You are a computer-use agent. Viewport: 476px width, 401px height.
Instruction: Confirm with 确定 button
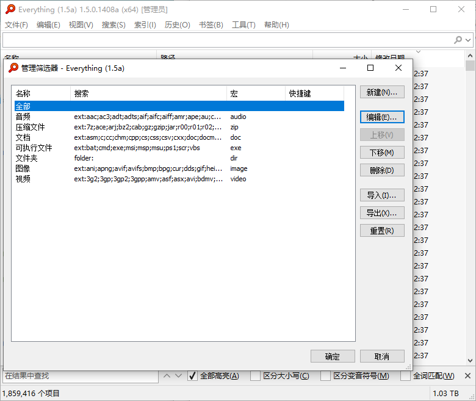click(x=333, y=356)
